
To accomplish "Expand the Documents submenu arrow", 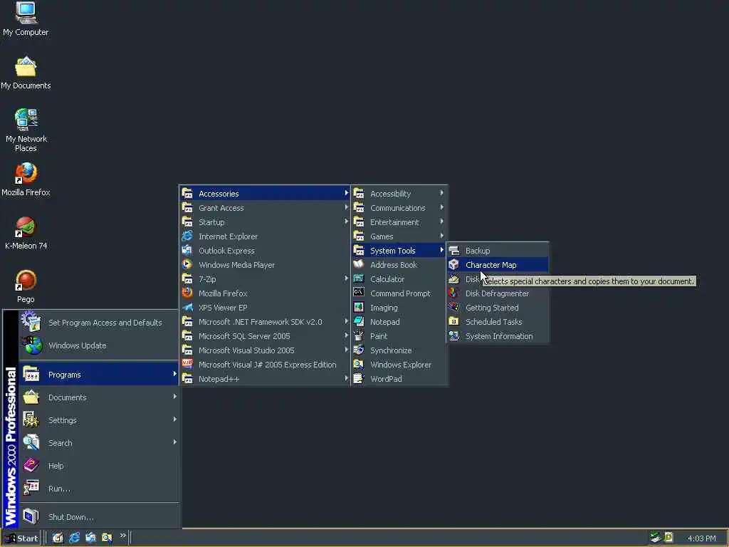I will pyautogui.click(x=174, y=396).
